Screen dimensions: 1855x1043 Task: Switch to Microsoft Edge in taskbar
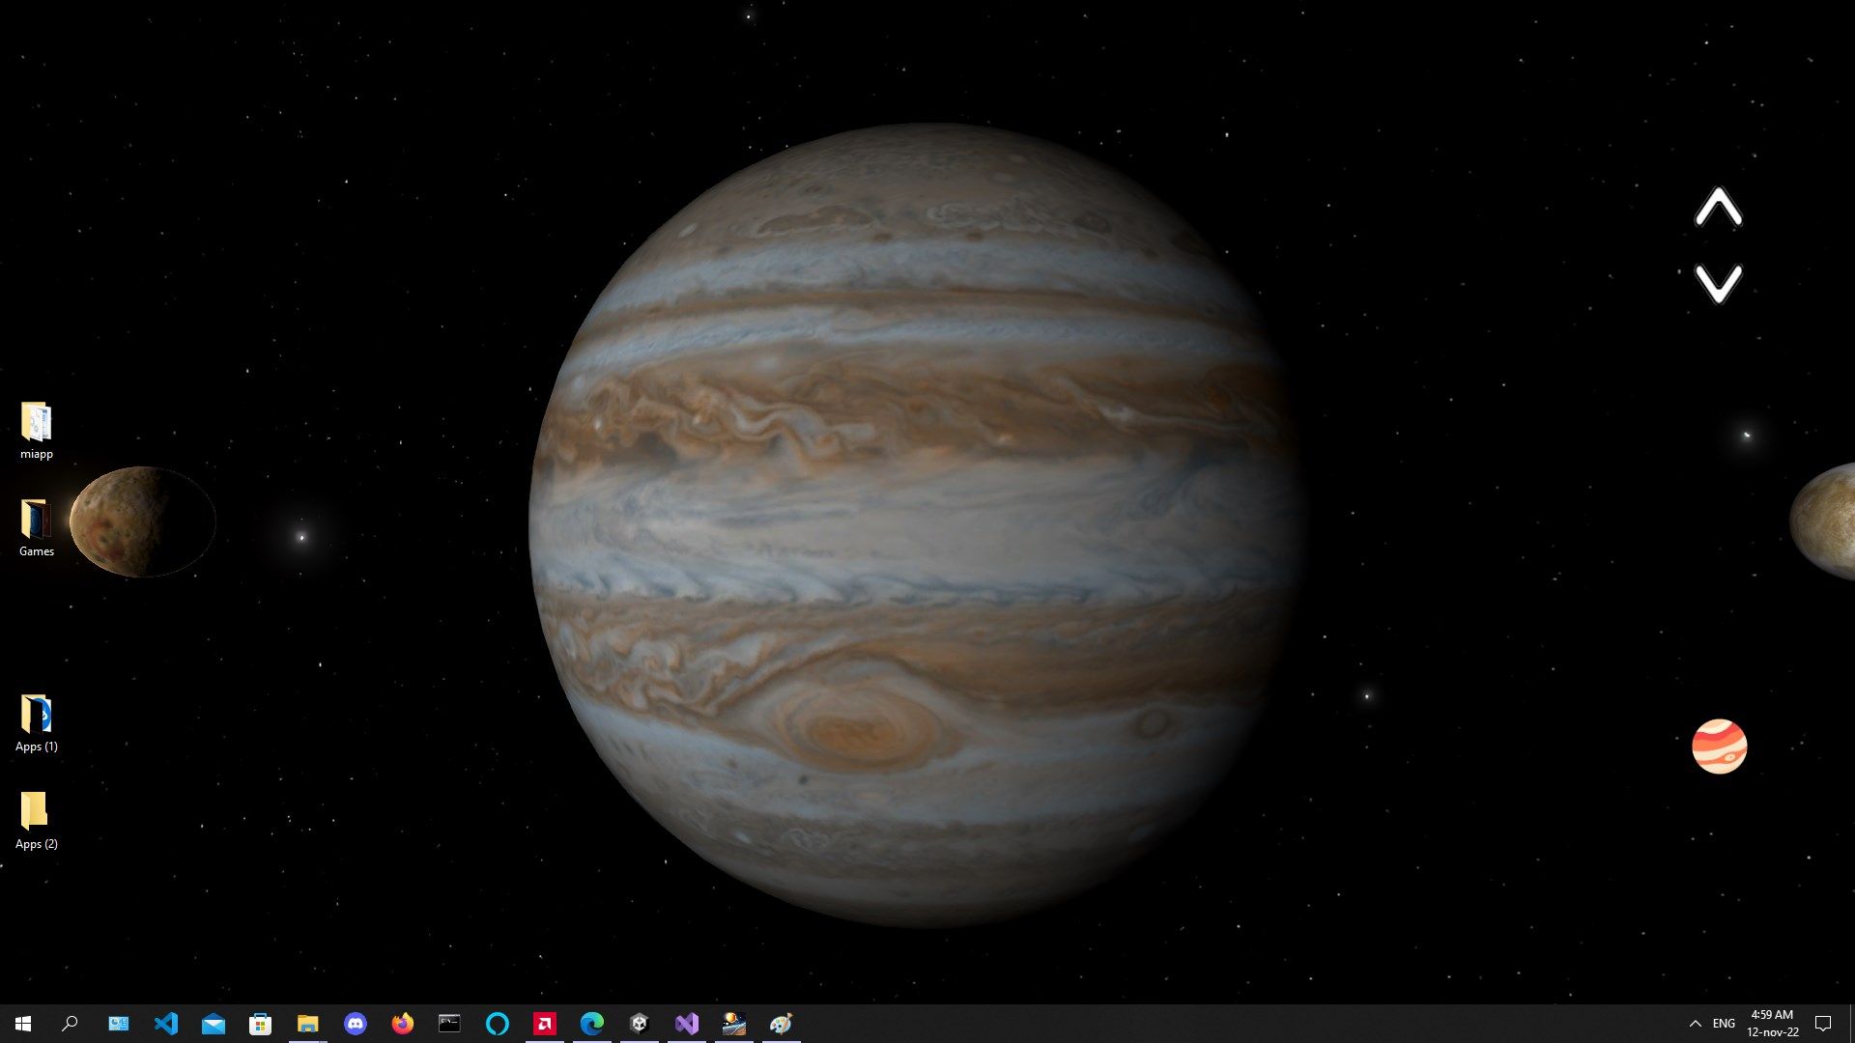[x=591, y=1024]
